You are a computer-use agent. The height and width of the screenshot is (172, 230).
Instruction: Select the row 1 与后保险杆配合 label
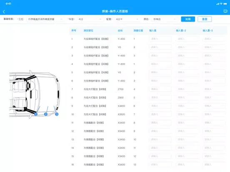(x=96, y=39)
